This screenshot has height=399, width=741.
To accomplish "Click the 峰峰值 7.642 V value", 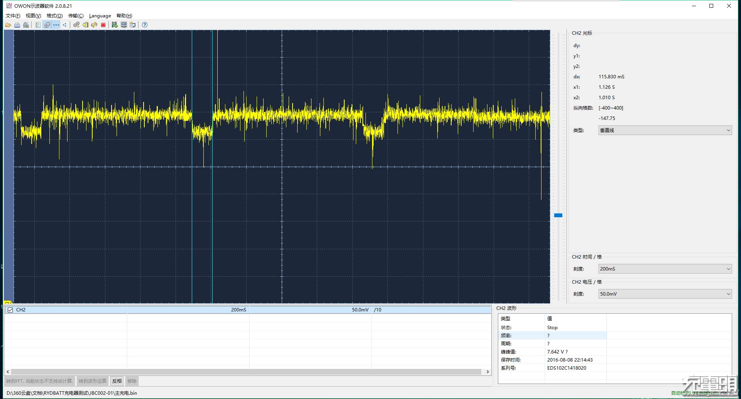I will [557, 352].
